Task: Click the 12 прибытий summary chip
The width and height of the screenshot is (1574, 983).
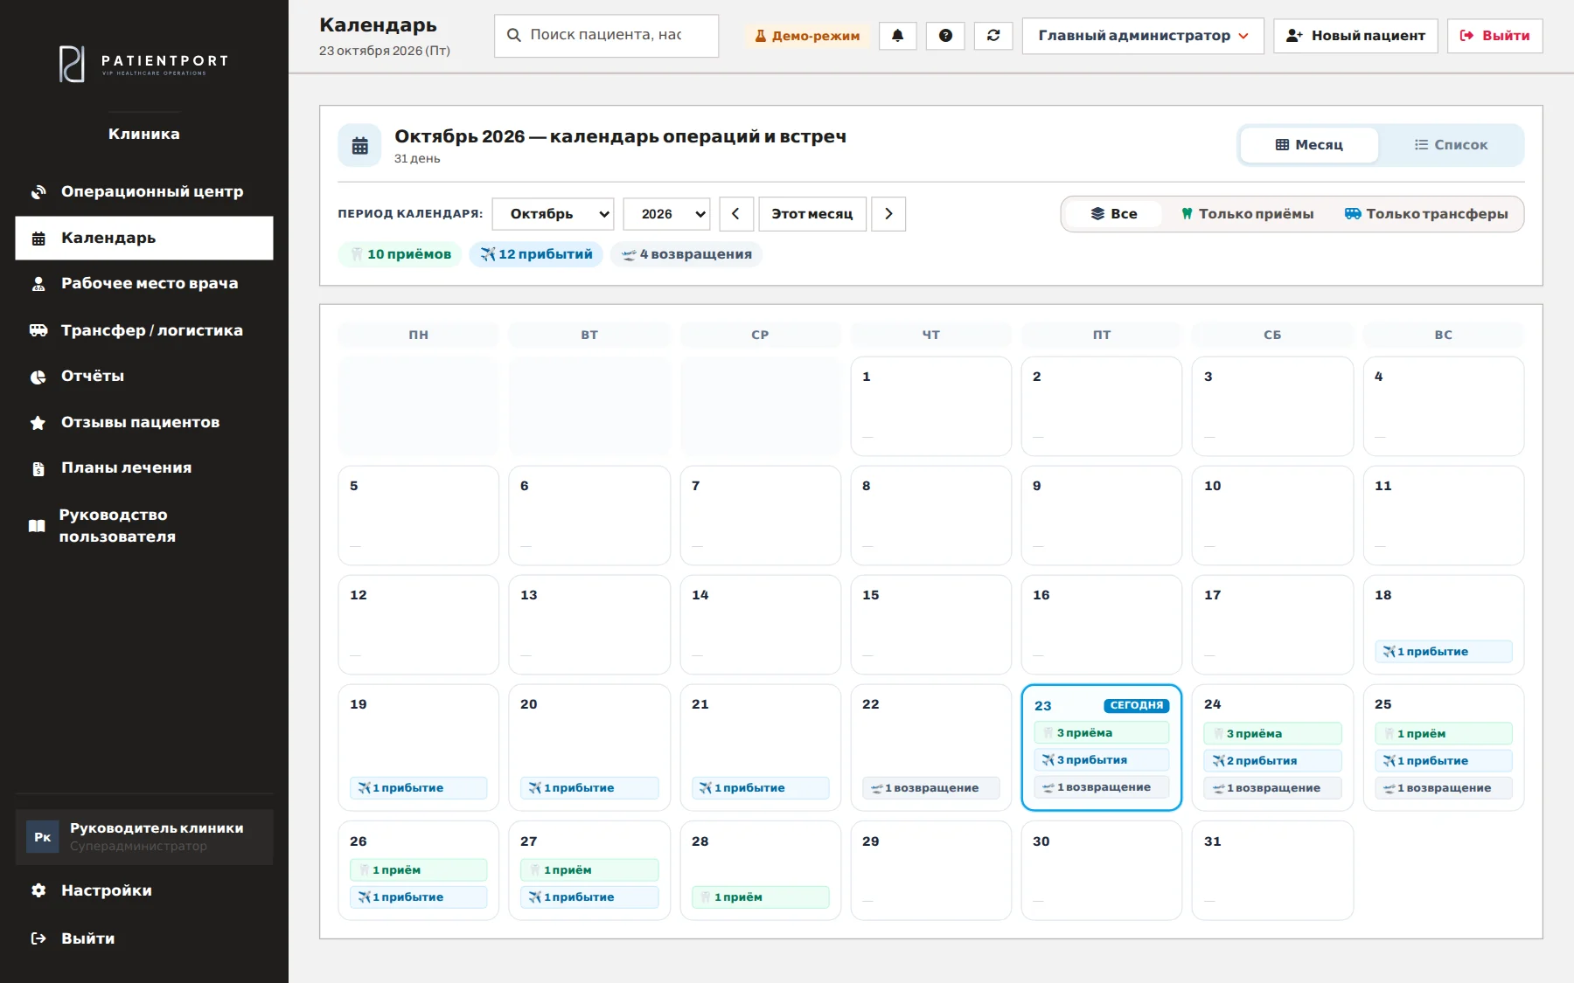Action: click(x=536, y=254)
